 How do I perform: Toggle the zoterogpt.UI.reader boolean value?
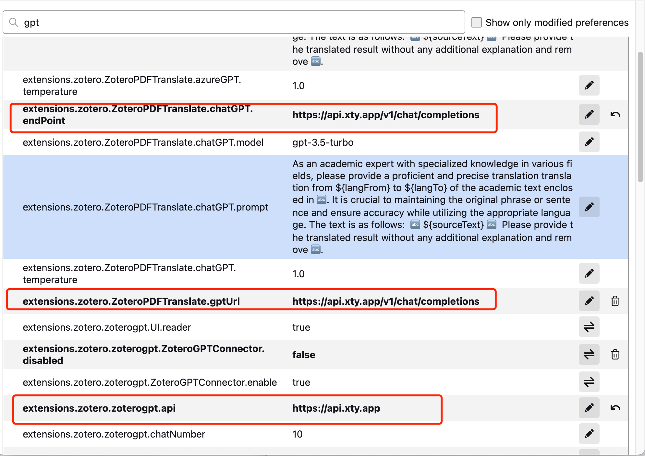click(x=589, y=327)
